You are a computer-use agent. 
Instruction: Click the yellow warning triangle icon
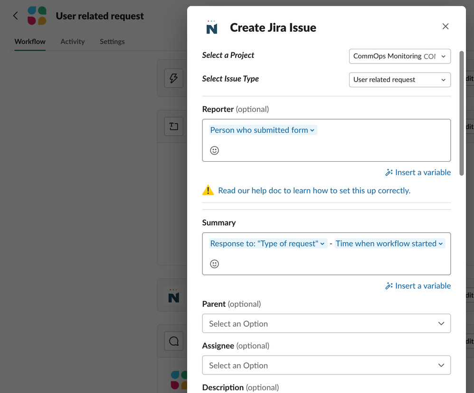coord(208,190)
